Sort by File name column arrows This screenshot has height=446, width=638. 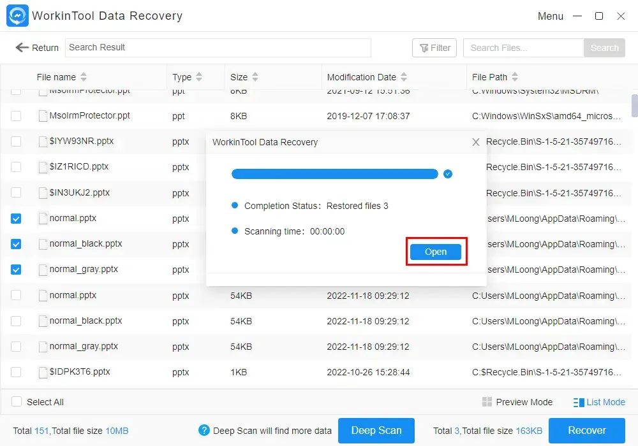(x=84, y=76)
